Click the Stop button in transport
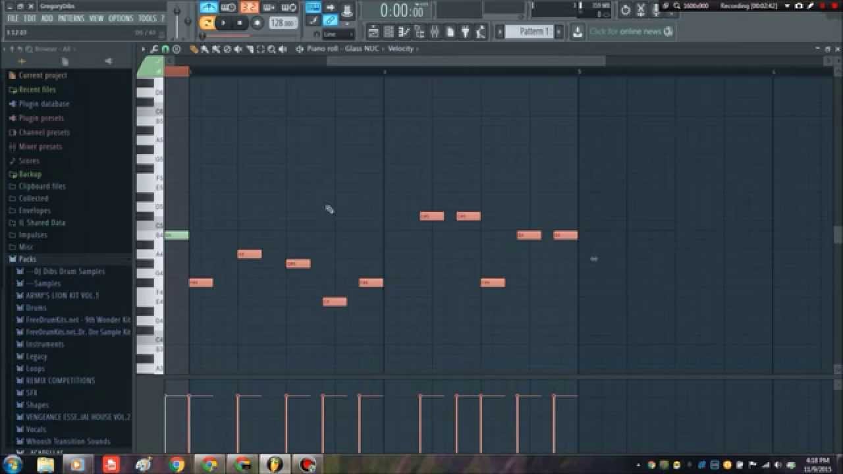 (240, 23)
